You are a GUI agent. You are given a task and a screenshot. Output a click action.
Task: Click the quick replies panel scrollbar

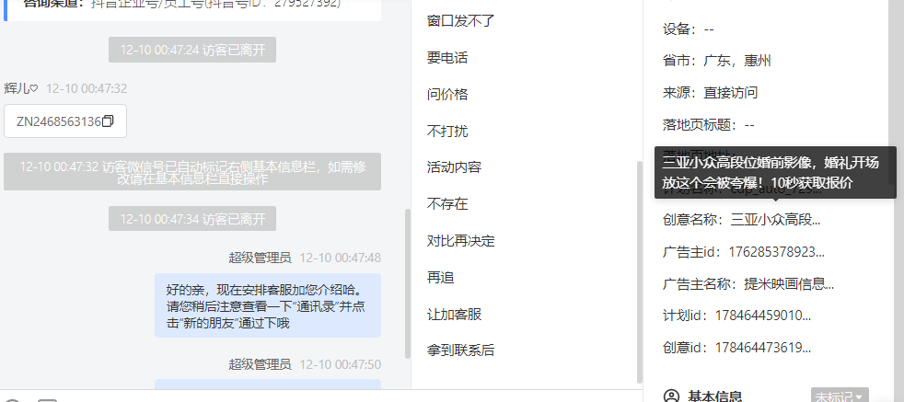point(639,272)
